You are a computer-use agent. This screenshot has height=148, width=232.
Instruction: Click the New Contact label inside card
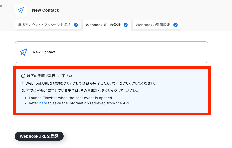44,52
